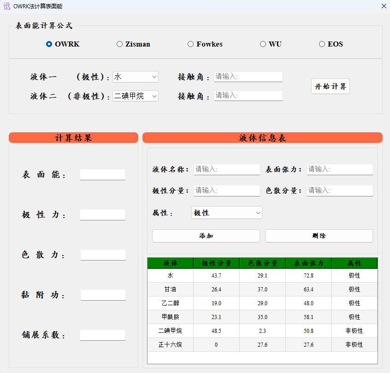Click the 铺展系数 result field
The height and width of the screenshot is (373, 390).
(x=103, y=335)
